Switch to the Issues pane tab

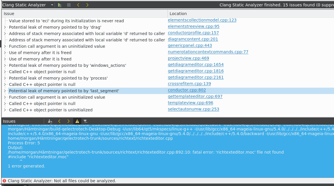click(9, 121)
